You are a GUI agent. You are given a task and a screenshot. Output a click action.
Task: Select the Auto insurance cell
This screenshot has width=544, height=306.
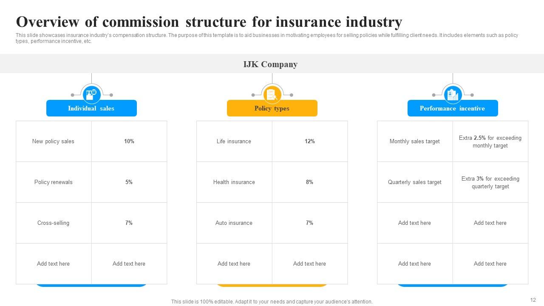click(234, 223)
